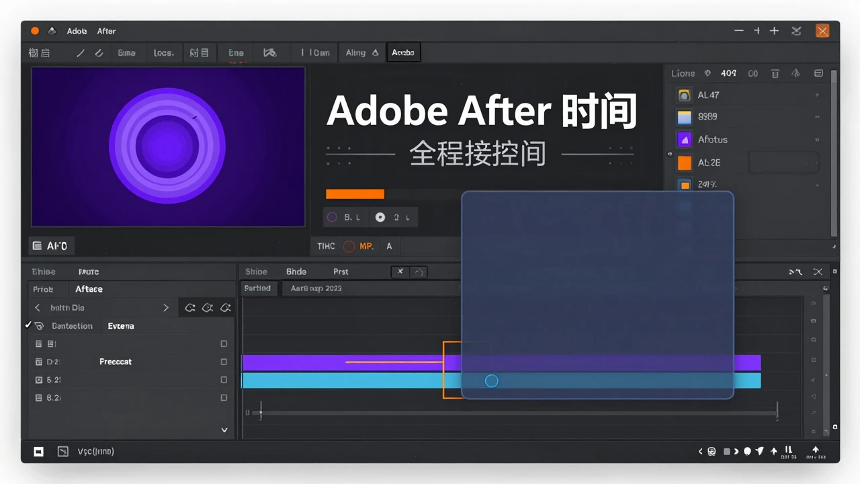Click the timeline zoom slider start handle
The image size is (860, 484).
click(x=261, y=412)
